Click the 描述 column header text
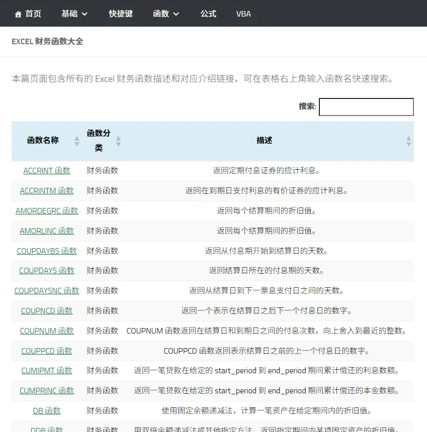Screen dimensions: 427x432 pos(264,141)
